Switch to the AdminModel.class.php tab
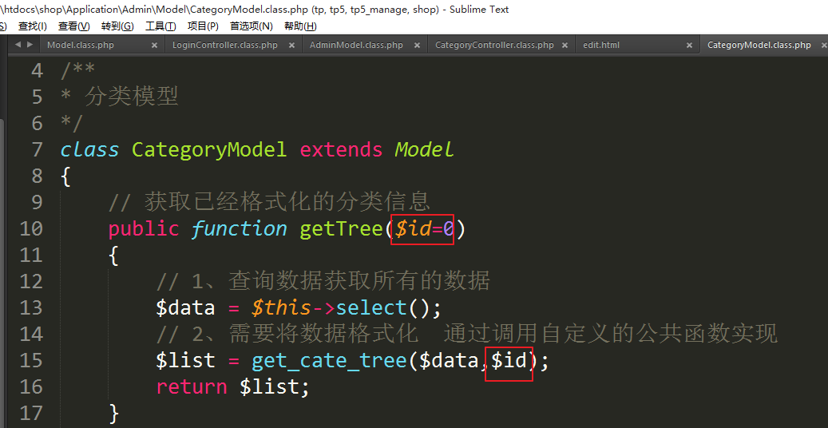The height and width of the screenshot is (428, 828). [356, 46]
